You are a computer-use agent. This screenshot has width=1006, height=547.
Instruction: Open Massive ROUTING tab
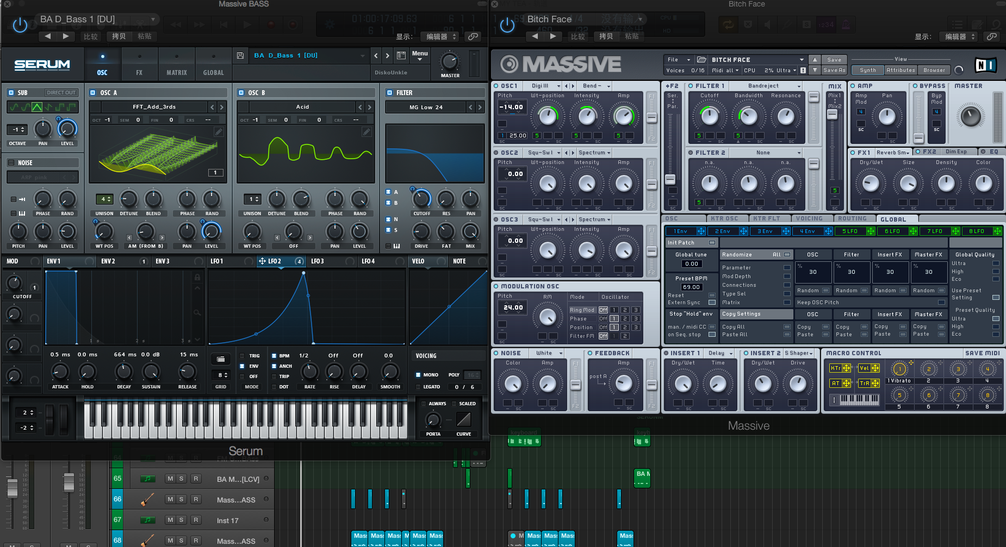pyautogui.click(x=852, y=219)
